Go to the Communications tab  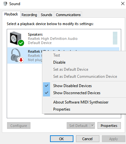coord(68,15)
